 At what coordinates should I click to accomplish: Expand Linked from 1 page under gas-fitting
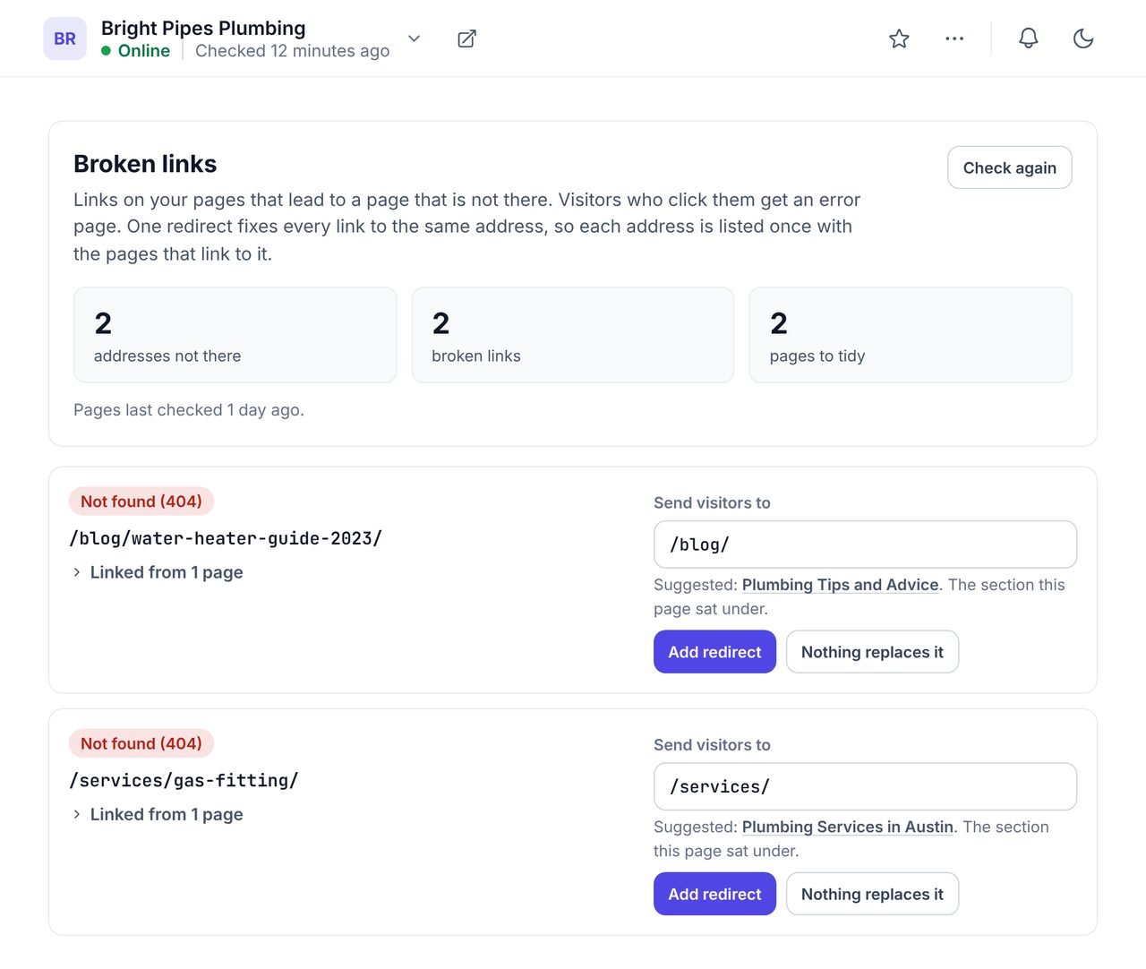click(x=157, y=814)
